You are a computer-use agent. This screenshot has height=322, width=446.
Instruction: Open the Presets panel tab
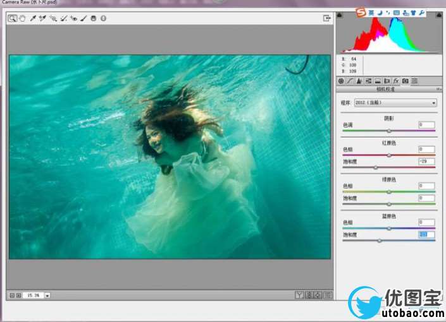click(415, 81)
